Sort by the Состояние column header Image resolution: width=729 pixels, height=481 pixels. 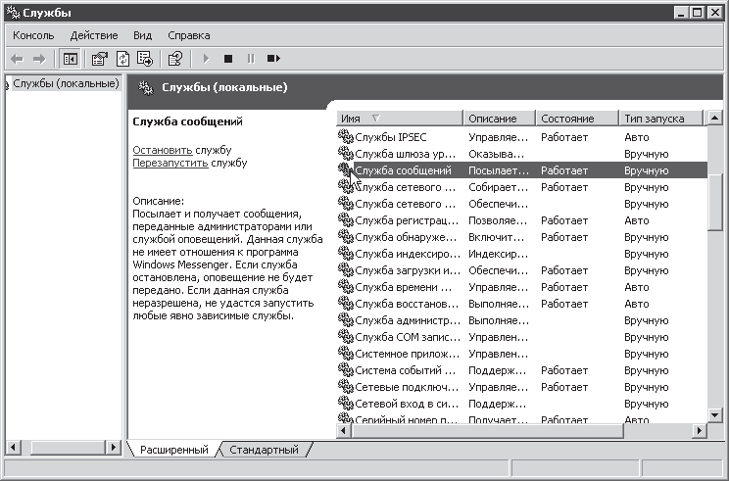(x=576, y=119)
